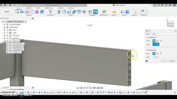Click the Press Pull tool icon
The image size is (177, 99).
point(59,12)
